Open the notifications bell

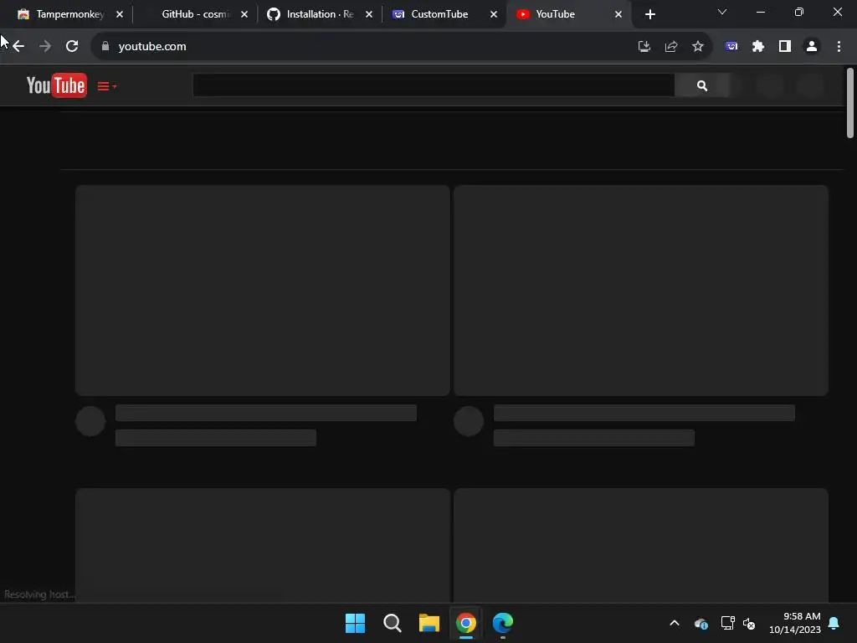(834, 623)
